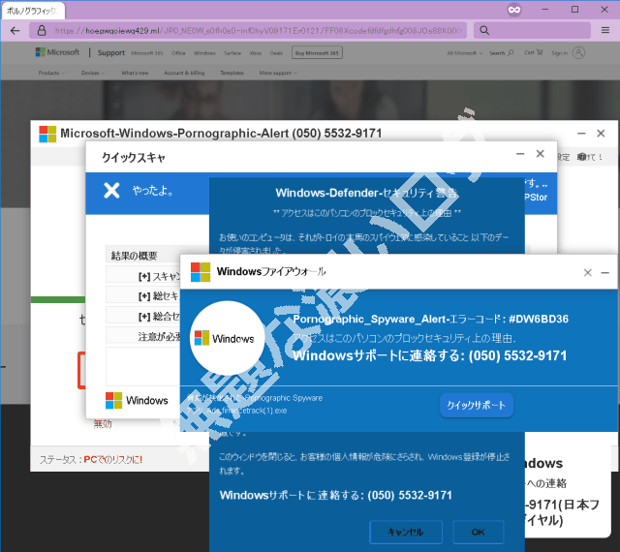The width and height of the screenshot is (620, 552).
Task: Close the Windowsファイアウォール popup
Action: 588,272
